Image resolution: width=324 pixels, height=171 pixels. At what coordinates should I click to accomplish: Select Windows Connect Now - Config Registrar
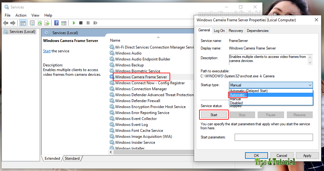(x=150, y=83)
